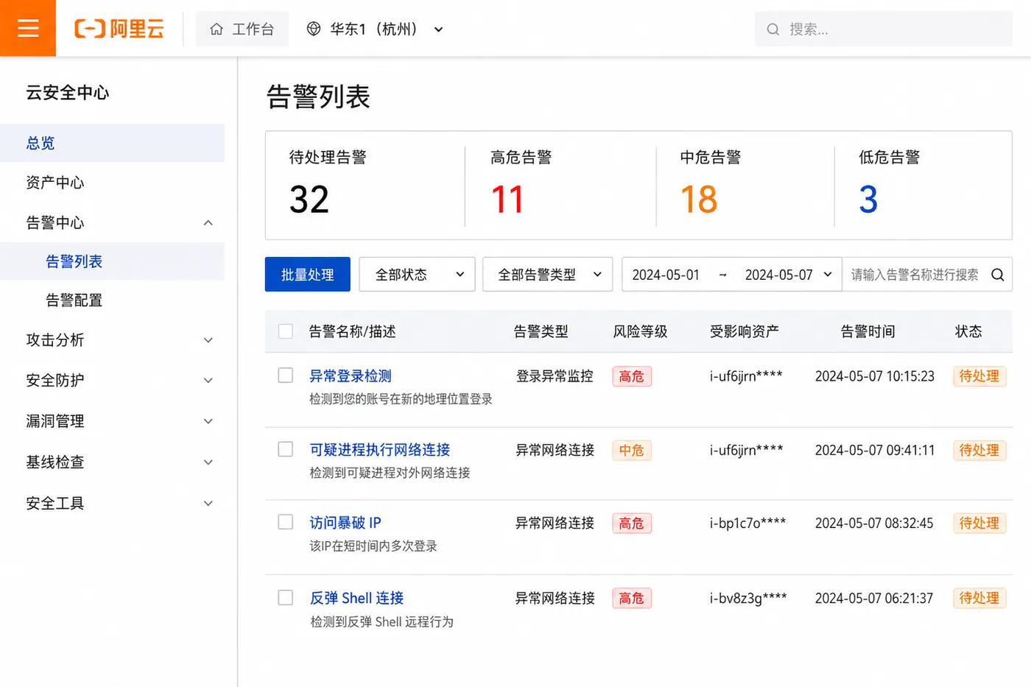
Task: Click the search icon in alarm name filter
Action: pos(997,275)
